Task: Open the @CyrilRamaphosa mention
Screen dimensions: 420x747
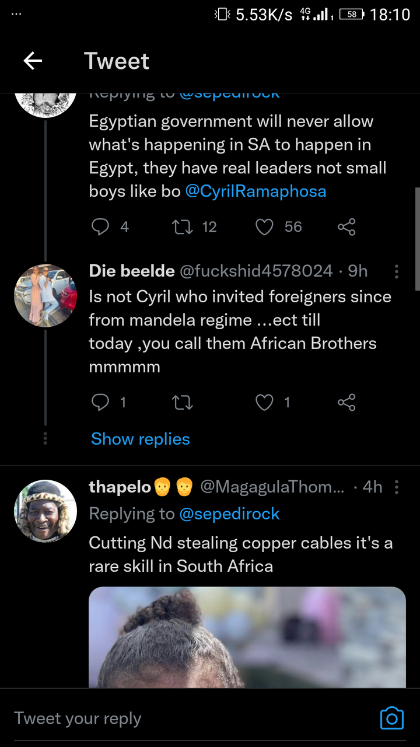Action: click(256, 191)
